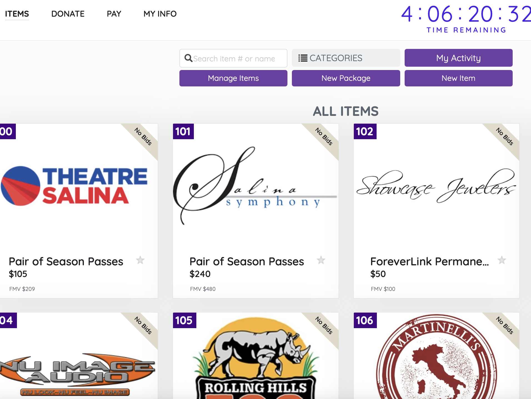Screen dimensions: 531x399
Task: Click the $105 Pair of Season Passes title
Action: 66,261
